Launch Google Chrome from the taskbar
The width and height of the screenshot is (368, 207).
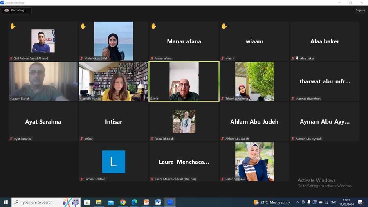click(x=122, y=202)
